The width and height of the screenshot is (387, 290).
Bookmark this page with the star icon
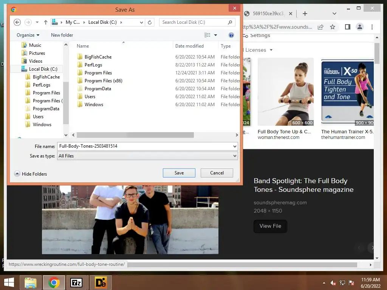point(333,27)
